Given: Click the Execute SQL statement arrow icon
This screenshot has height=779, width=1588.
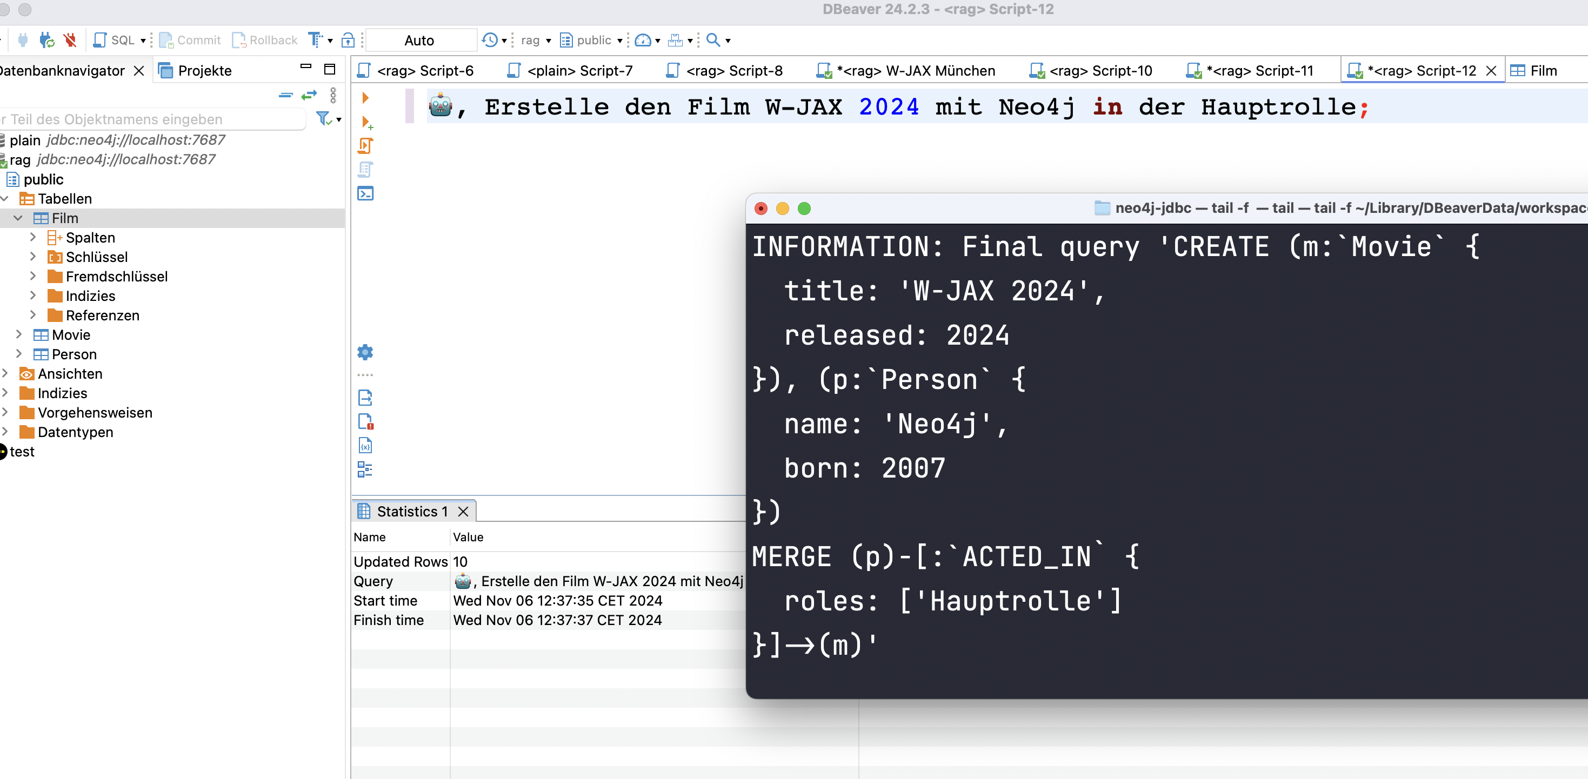Looking at the screenshot, I should tap(365, 97).
